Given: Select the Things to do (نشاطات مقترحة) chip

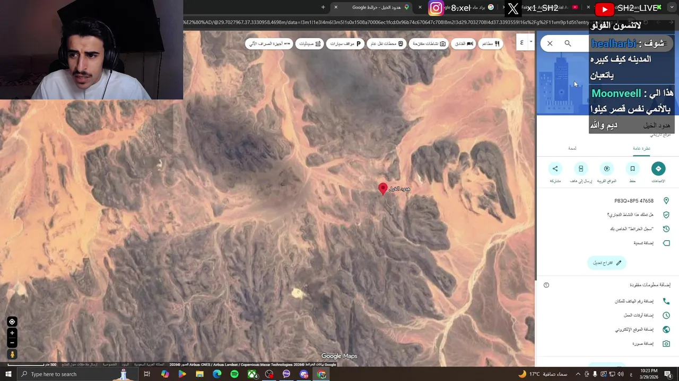Looking at the screenshot, I should pyautogui.click(x=429, y=43).
